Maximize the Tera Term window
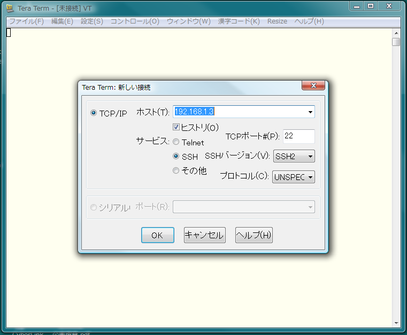The width and height of the screenshot is (407, 335). click(371, 6)
